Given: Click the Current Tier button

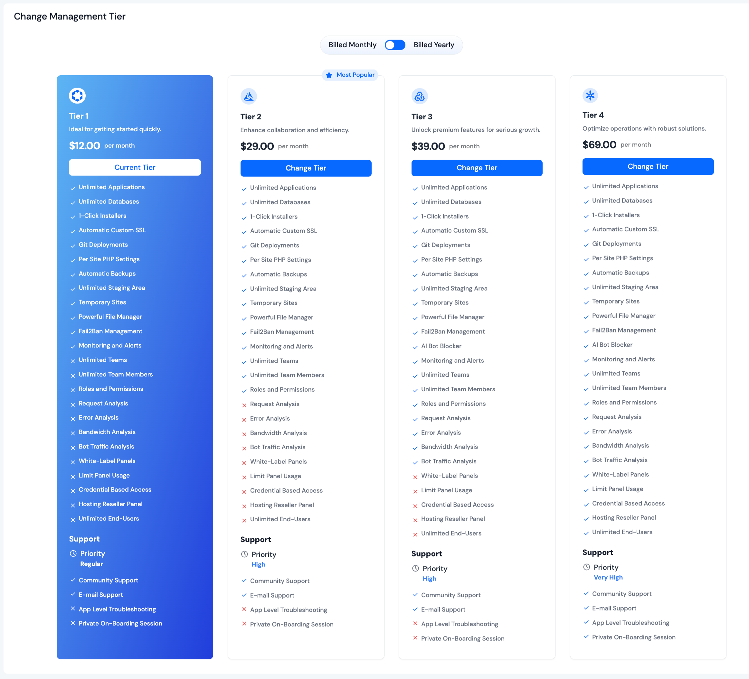Looking at the screenshot, I should 135,167.
